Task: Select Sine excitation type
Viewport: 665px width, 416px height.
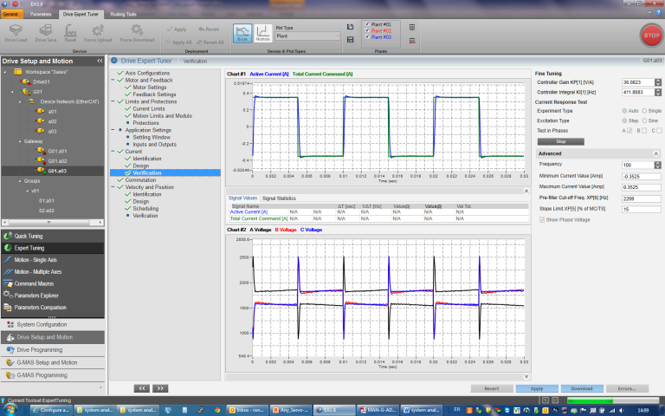Action: tap(644, 121)
